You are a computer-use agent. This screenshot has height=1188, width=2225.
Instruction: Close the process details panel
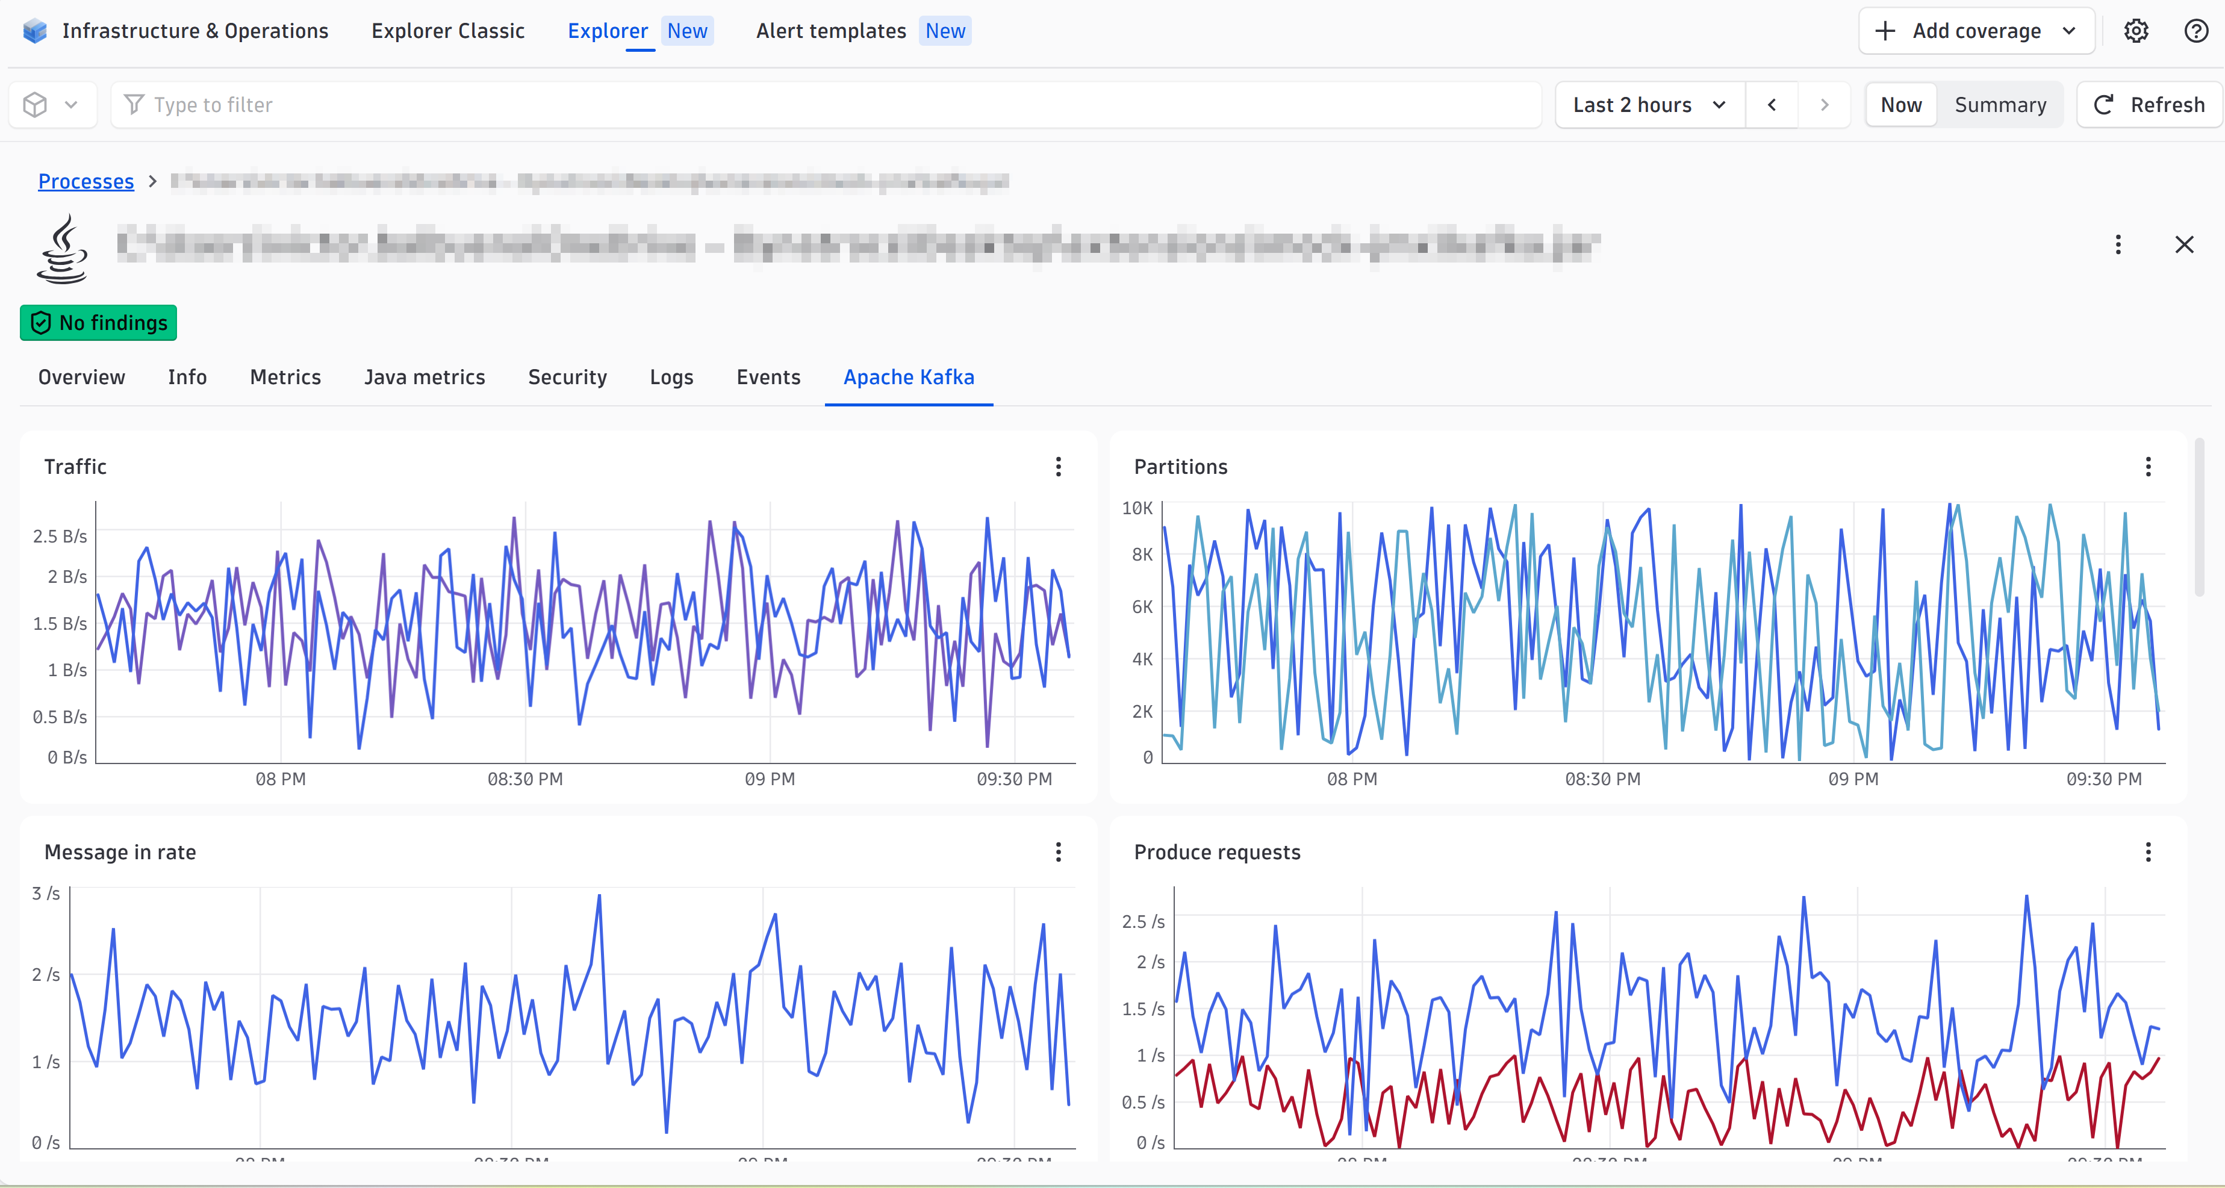coord(2185,244)
